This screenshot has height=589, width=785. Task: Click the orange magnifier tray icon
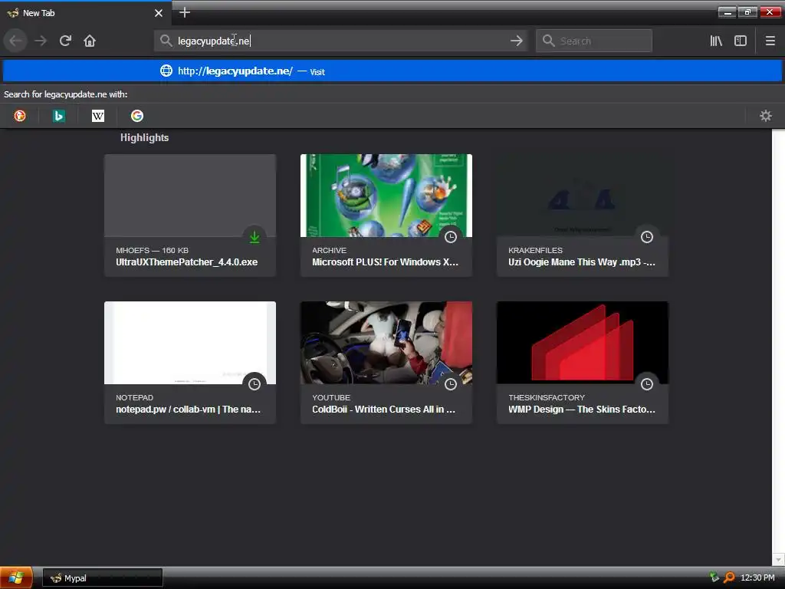click(x=729, y=577)
